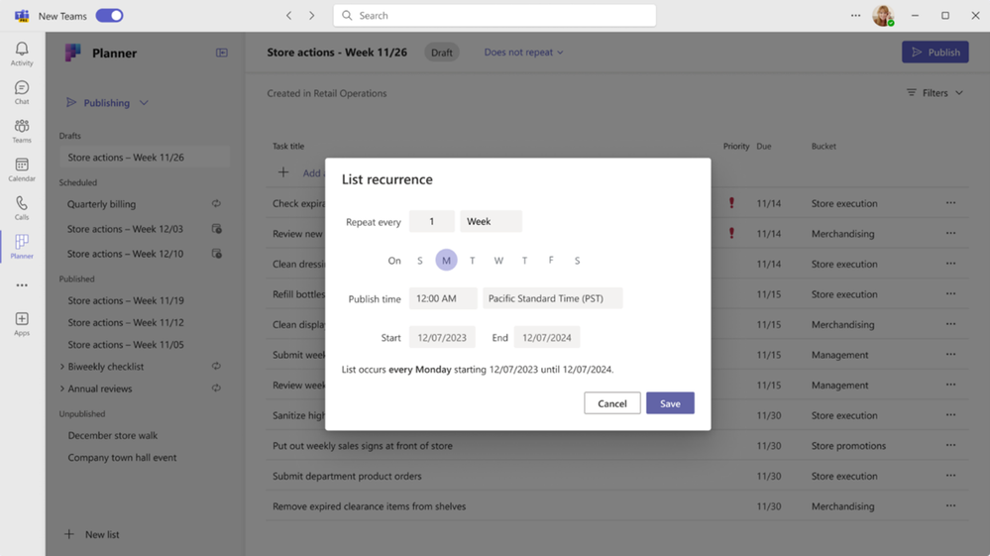The image size is (990, 556).
Task: Click the Repeat every number field
Action: tap(432, 222)
